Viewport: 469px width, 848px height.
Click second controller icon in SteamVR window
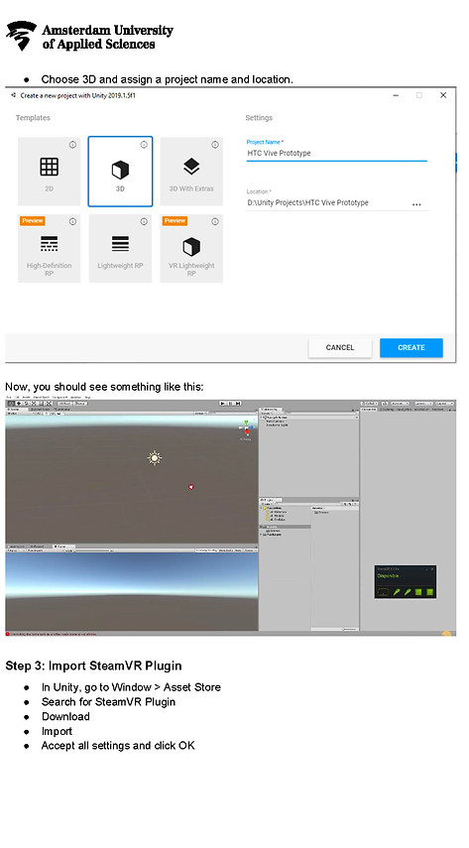coord(408,592)
